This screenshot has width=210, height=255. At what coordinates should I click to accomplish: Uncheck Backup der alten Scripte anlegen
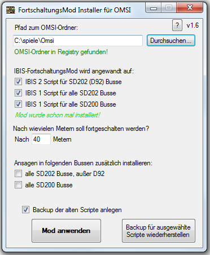25,210
